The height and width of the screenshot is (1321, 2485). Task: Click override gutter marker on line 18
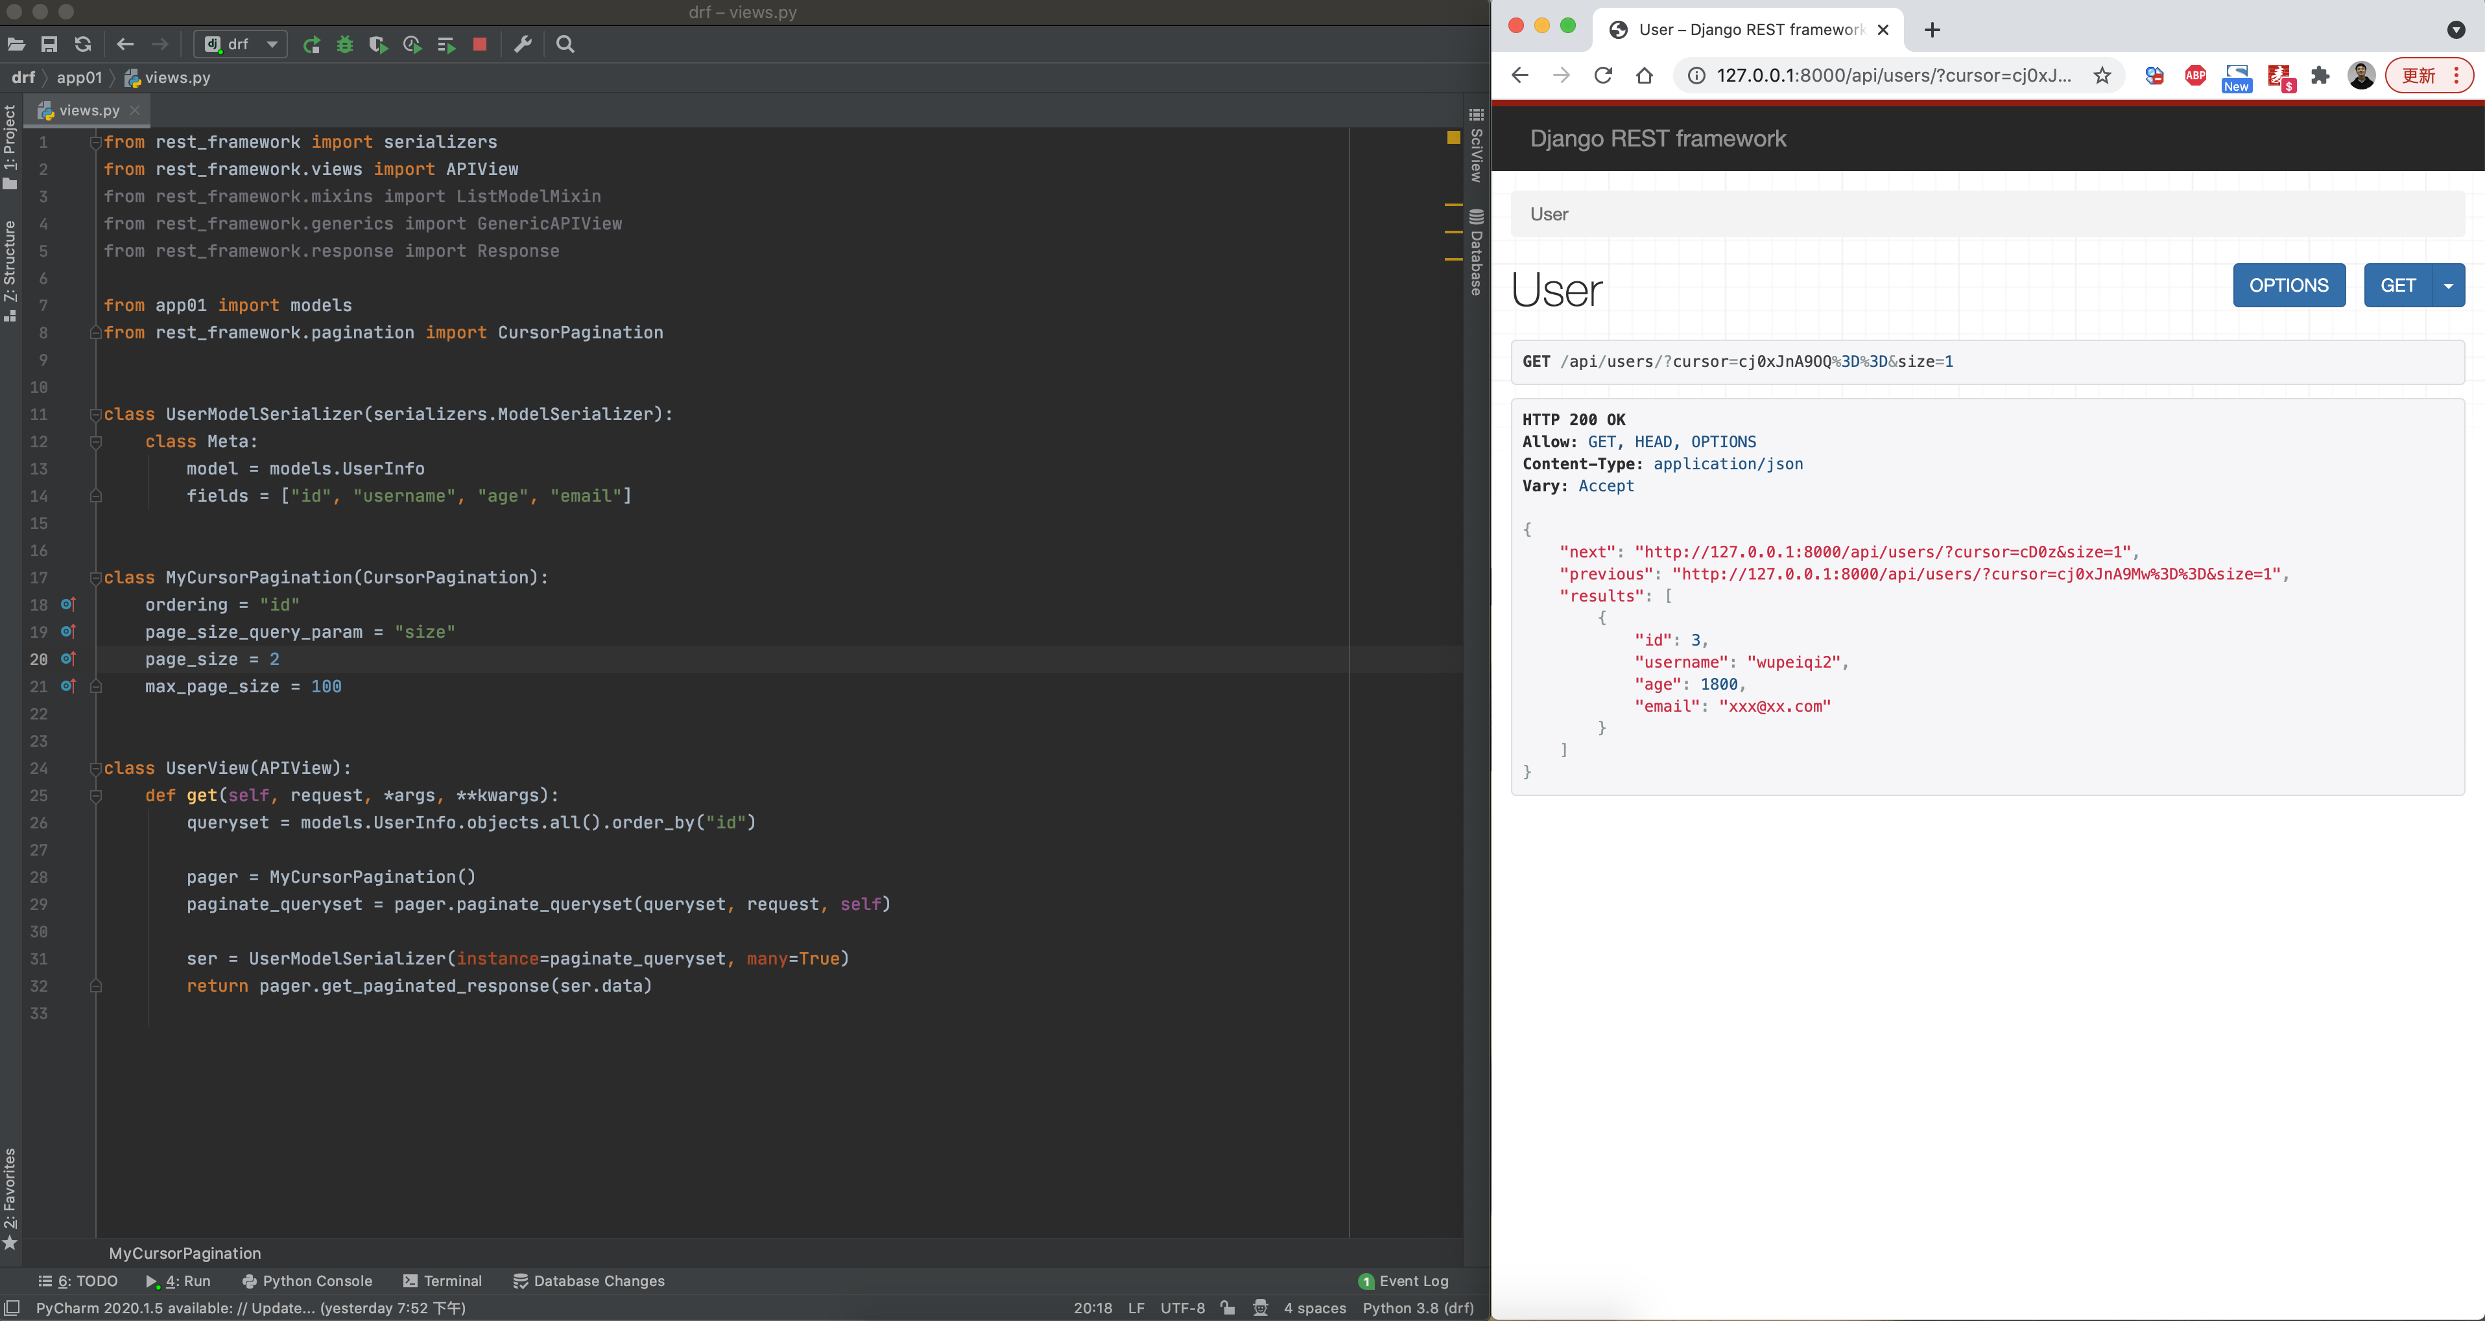coord(67,605)
